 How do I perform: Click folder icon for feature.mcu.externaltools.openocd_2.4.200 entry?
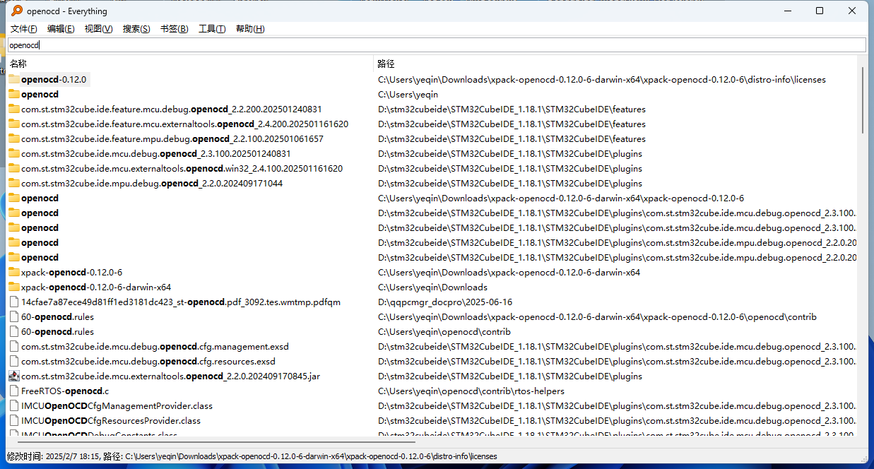pos(14,124)
